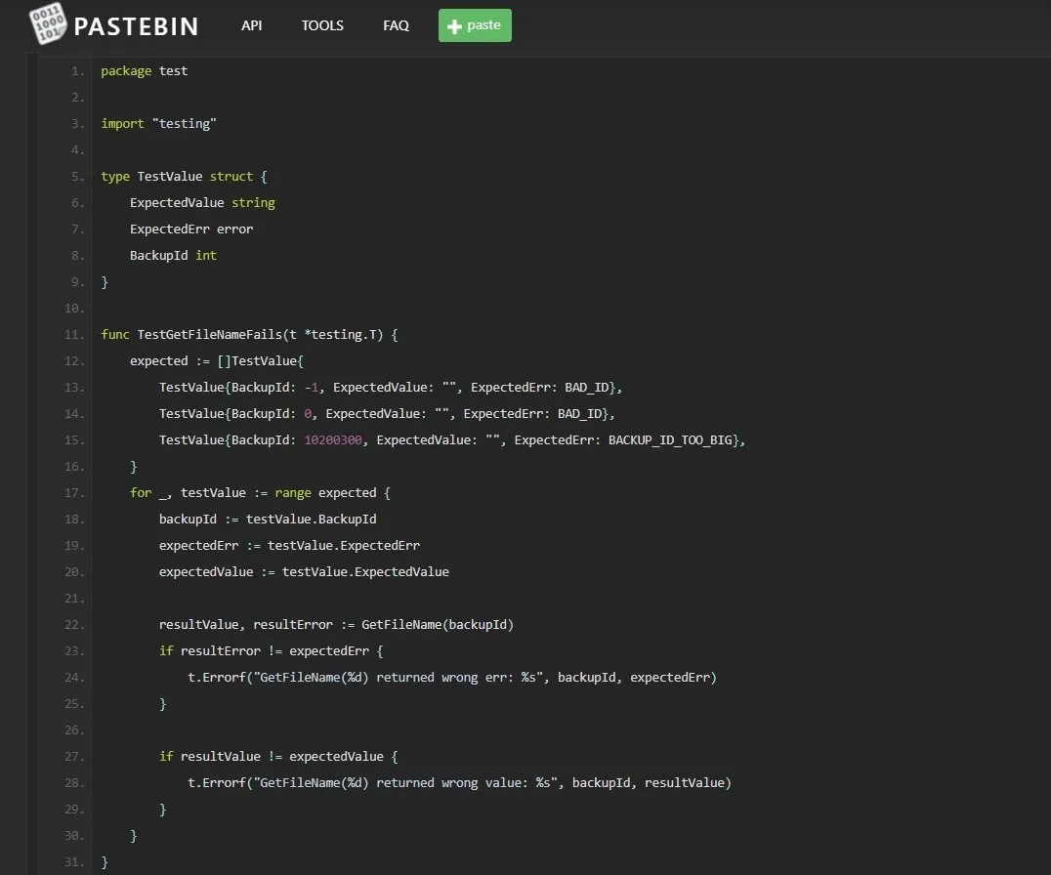This screenshot has height=875, width=1051.
Task: Click the 'package test' code line
Action: pyautogui.click(x=144, y=71)
